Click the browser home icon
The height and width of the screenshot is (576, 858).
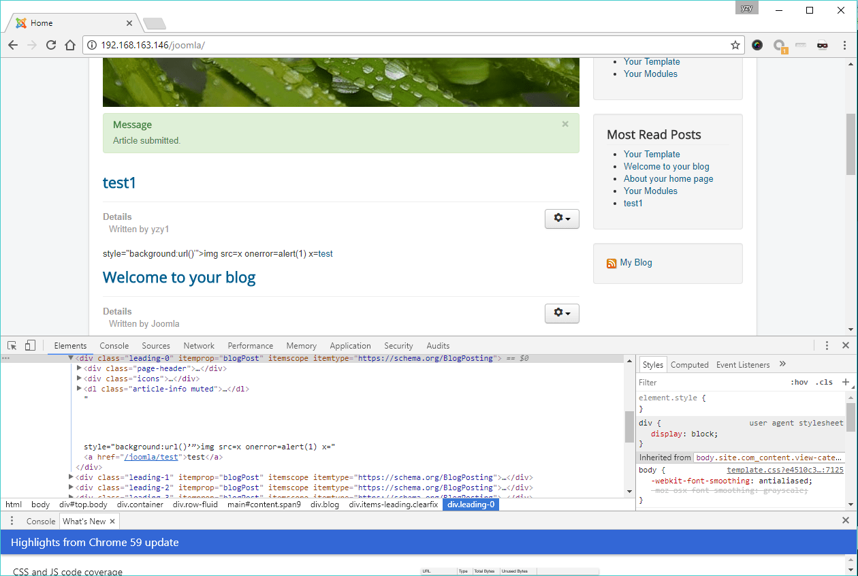[x=69, y=45]
